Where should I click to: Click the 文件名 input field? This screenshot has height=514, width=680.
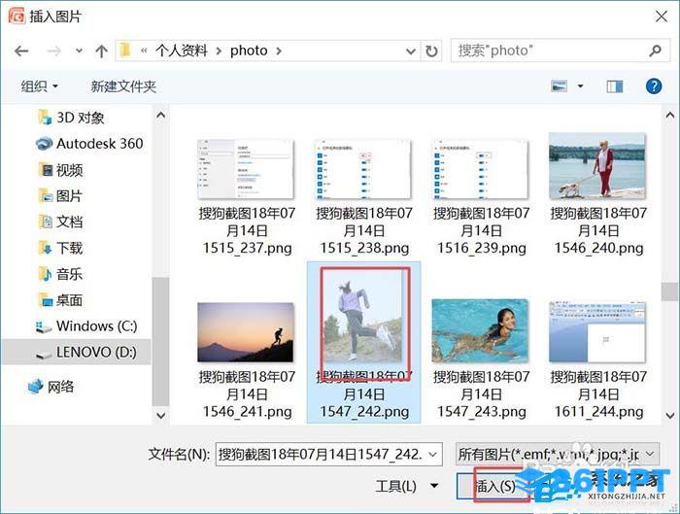[x=328, y=454]
